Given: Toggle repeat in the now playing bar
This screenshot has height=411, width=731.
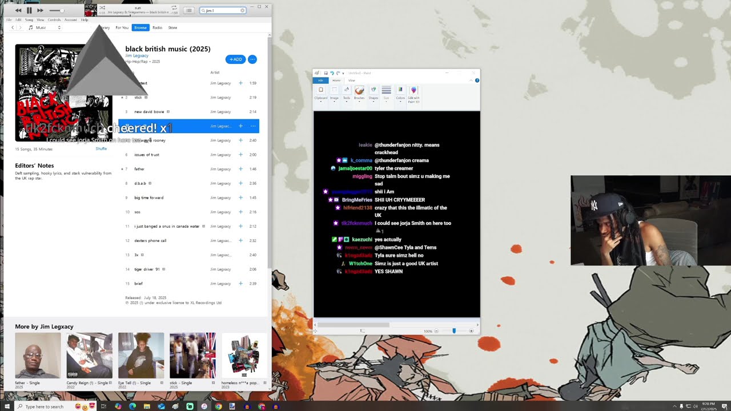Looking at the screenshot, I should click(x=174, y=8).
